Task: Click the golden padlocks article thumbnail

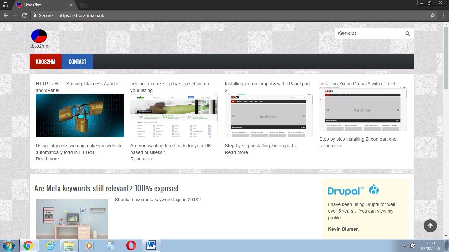Action: [80, 115]
